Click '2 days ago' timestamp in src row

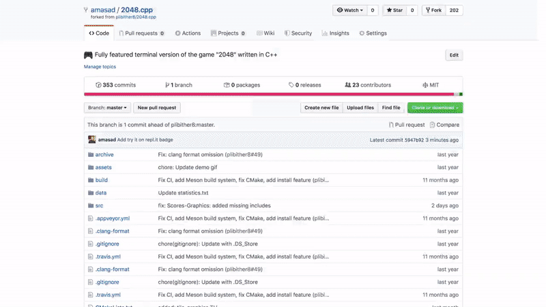tap(445, 205)
